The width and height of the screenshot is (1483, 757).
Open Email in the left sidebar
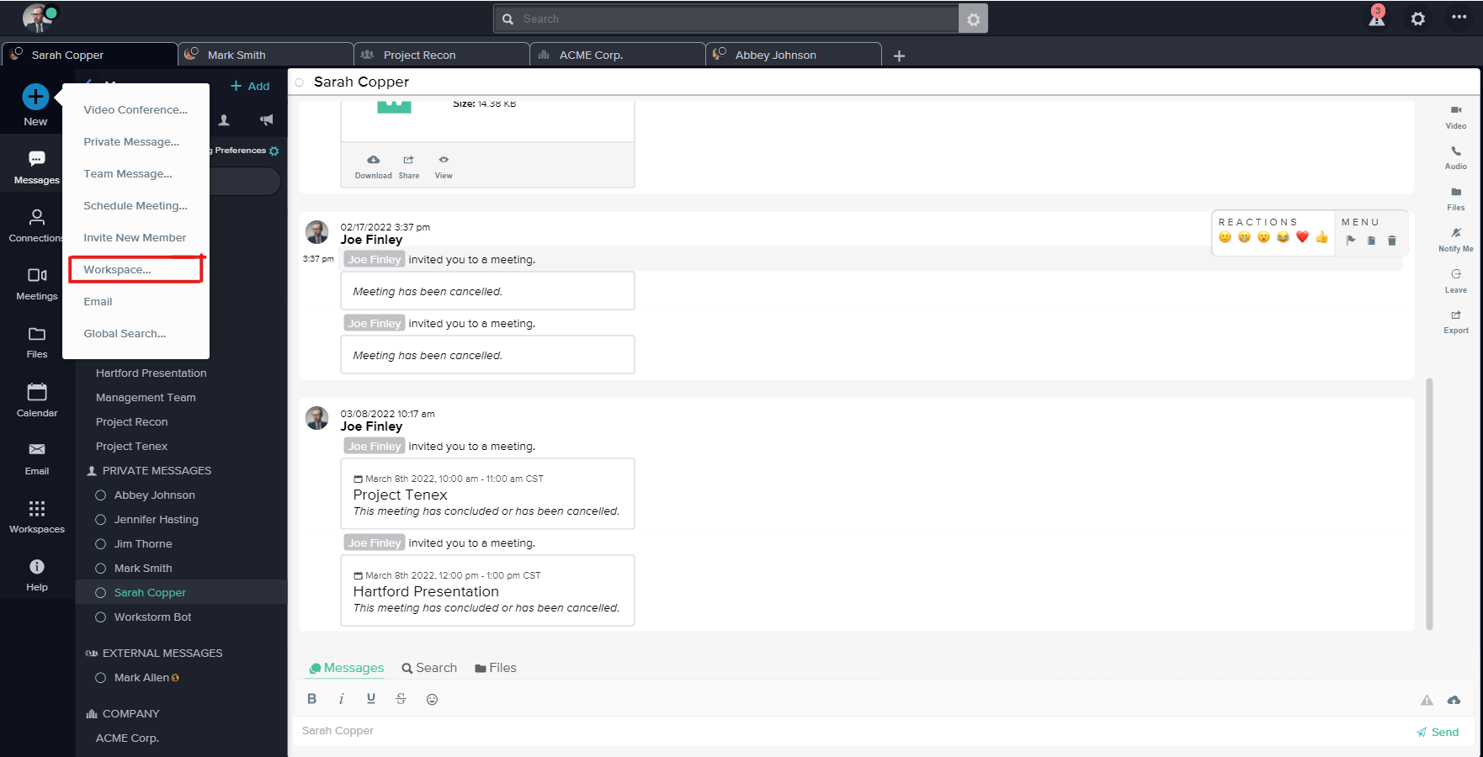pos(37,458)
